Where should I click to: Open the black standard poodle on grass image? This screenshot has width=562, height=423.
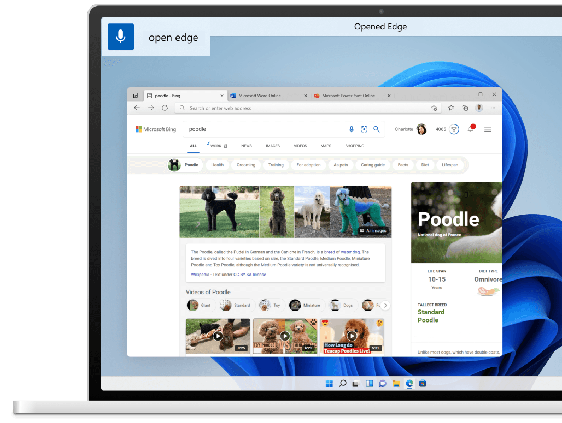coord(219,212)
